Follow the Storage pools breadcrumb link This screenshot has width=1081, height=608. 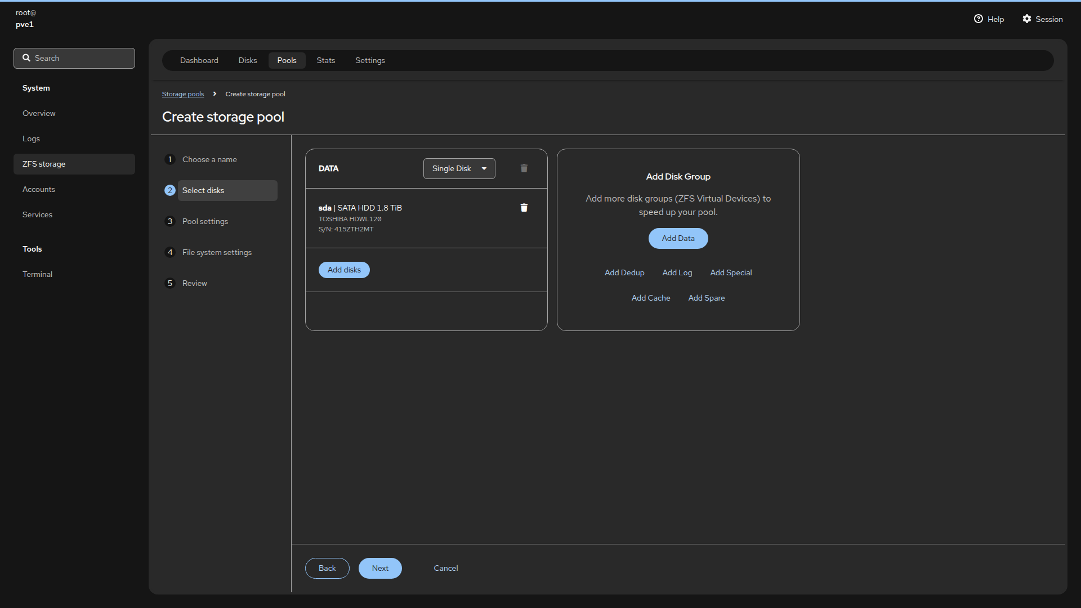pos(183,94)
